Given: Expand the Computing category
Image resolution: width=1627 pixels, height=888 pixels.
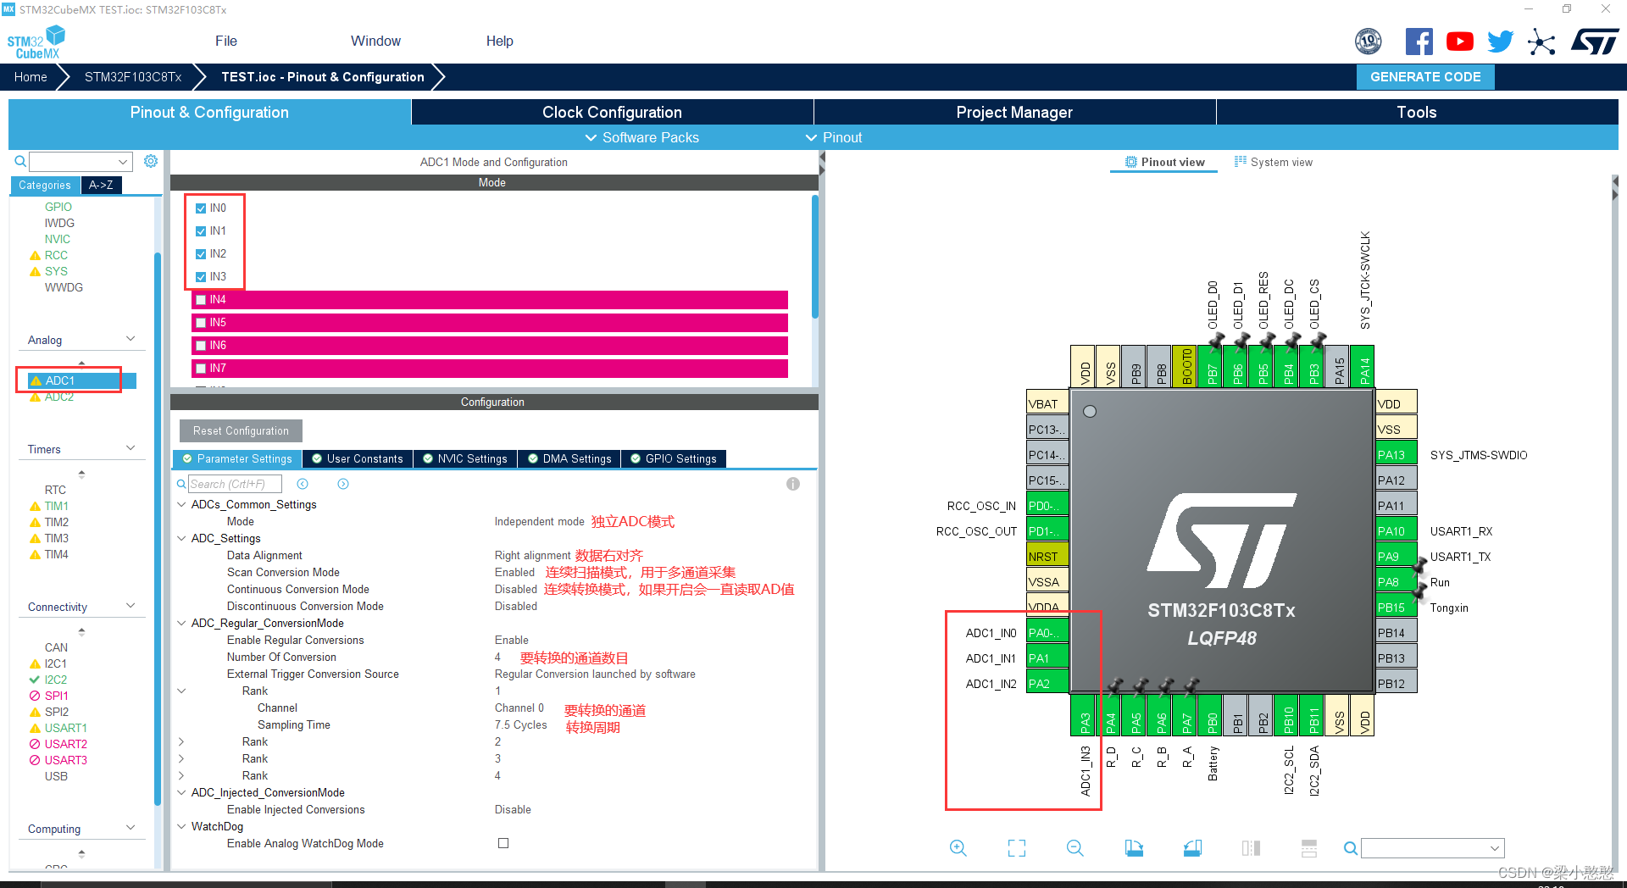Looking at the screenshot, I should pyautogui.click(x=130, y=828).
